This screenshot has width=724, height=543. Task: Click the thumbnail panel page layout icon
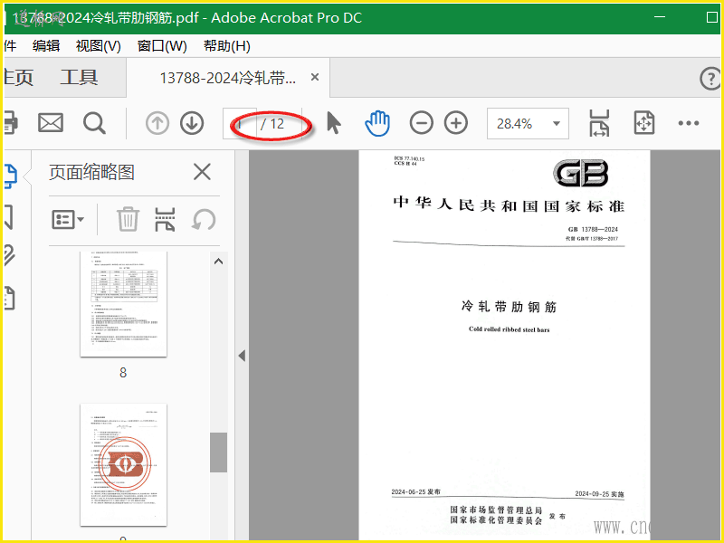point(165,219)
